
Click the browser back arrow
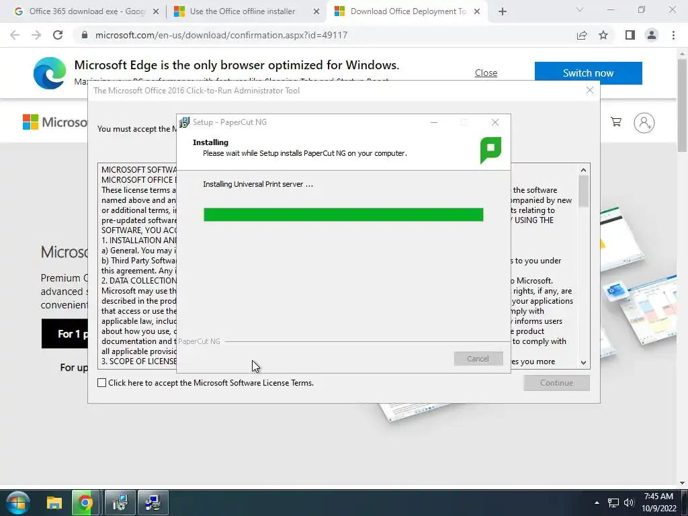pos(15,35)
